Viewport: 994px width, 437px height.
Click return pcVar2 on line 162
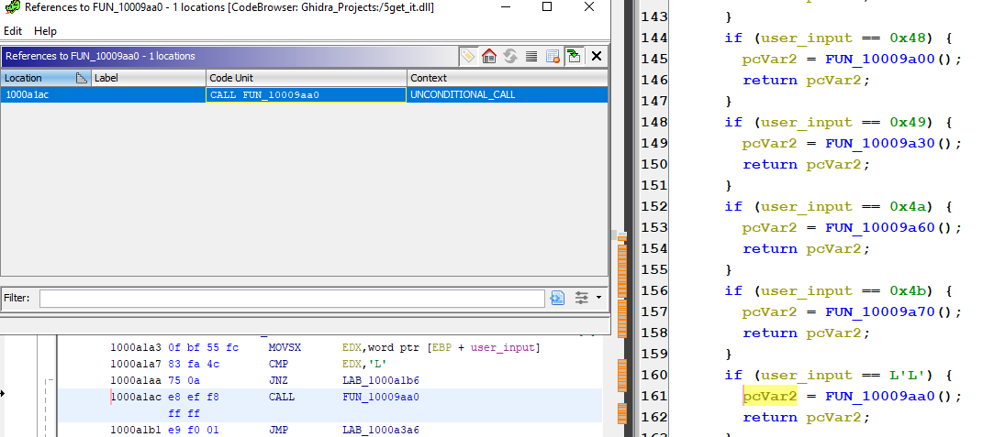[807, 417]
